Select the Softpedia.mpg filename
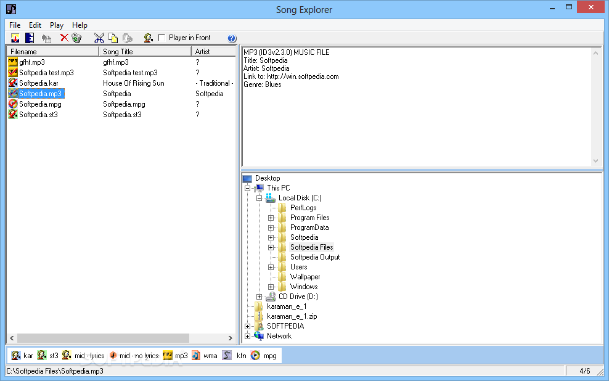 pos(40,104)
